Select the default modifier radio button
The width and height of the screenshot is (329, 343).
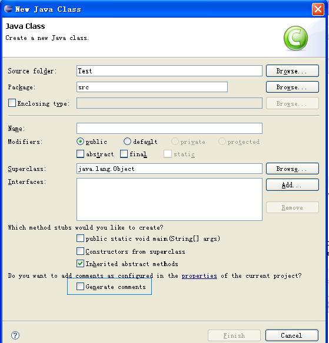[127, 142]
